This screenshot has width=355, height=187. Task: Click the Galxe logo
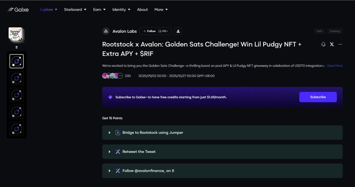pos(18,9)
